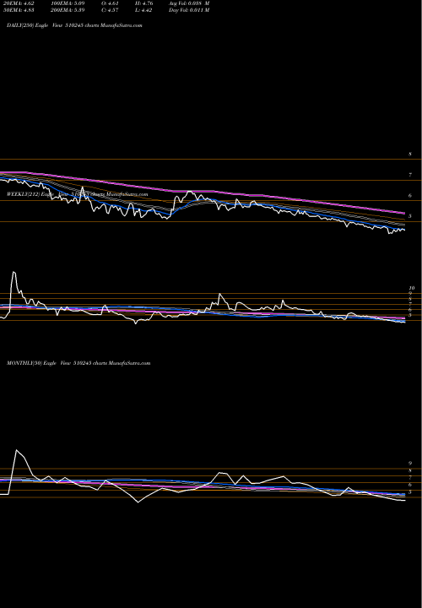
Task: Click the Day Vol readout
Action: (x=189, y=10)
